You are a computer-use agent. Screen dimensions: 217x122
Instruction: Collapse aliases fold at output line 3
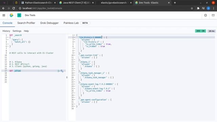click(x=75, y=40)
